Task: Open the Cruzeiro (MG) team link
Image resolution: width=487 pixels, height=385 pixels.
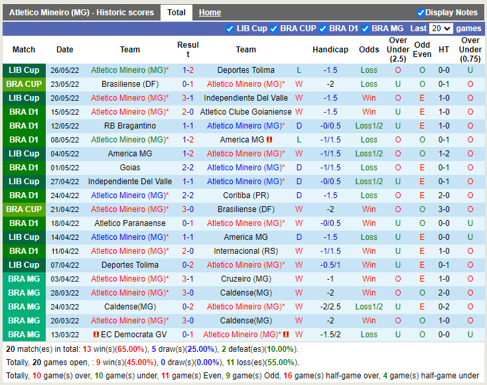Action: coord(245,279)
